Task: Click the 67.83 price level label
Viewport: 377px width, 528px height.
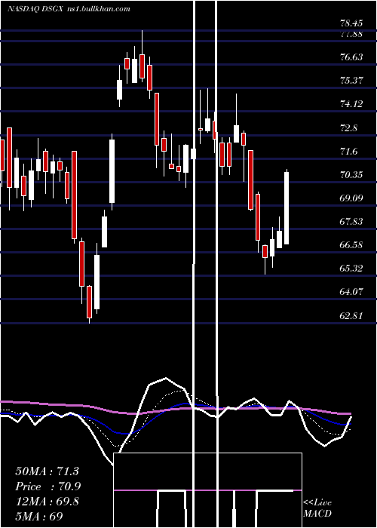Action: tap(351, 221)
